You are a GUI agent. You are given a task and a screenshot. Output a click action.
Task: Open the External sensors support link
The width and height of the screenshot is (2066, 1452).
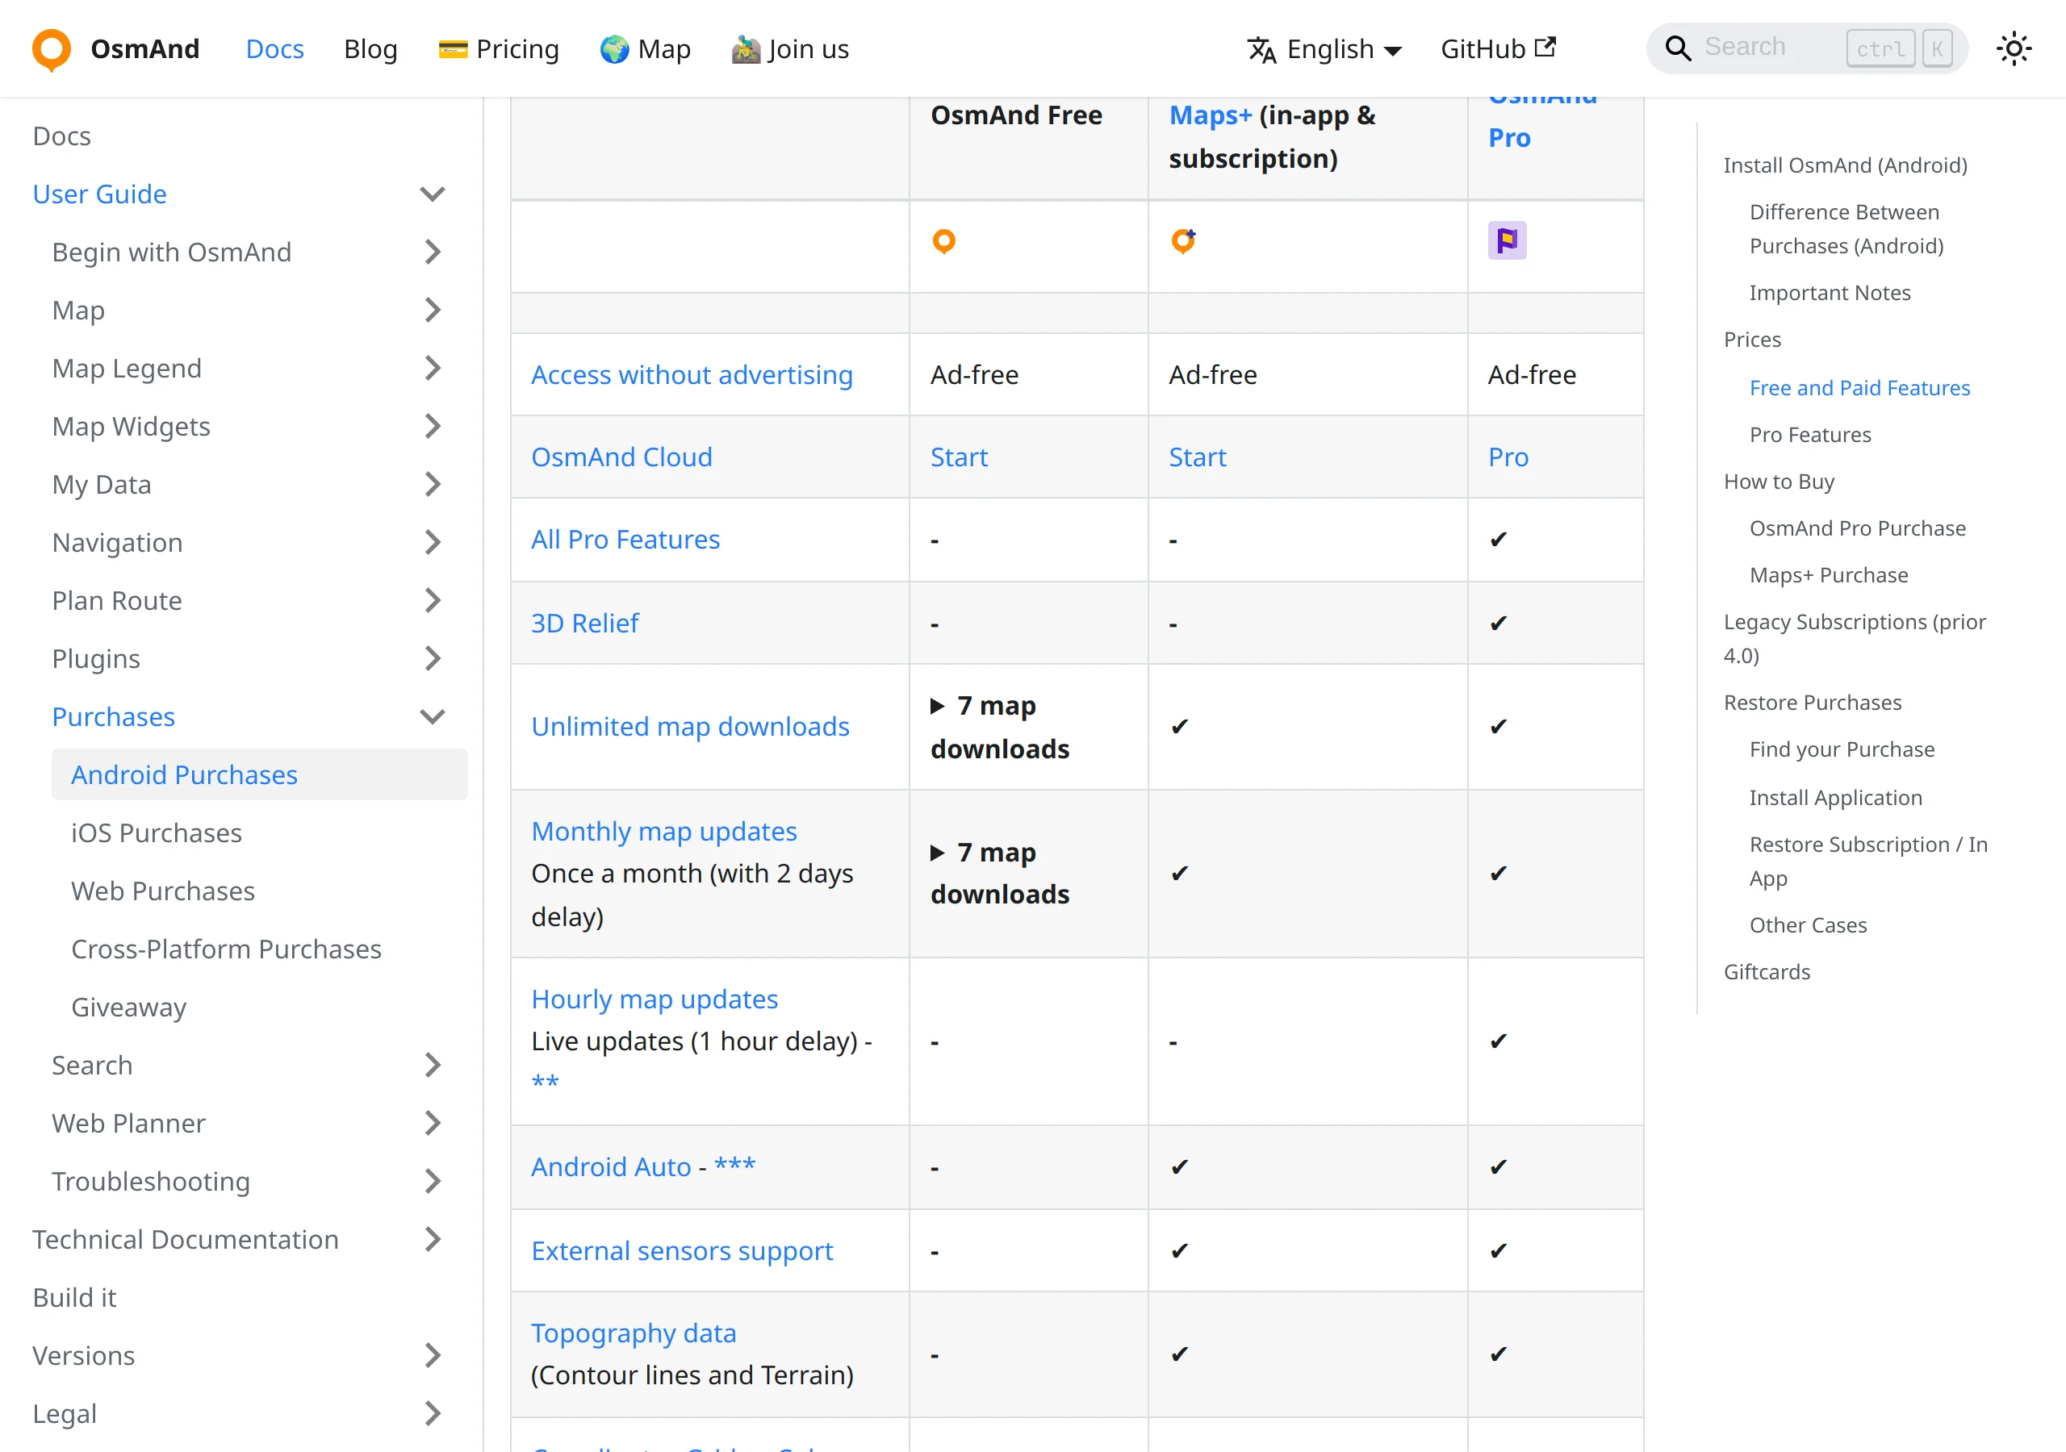[x=682, y=1250]
